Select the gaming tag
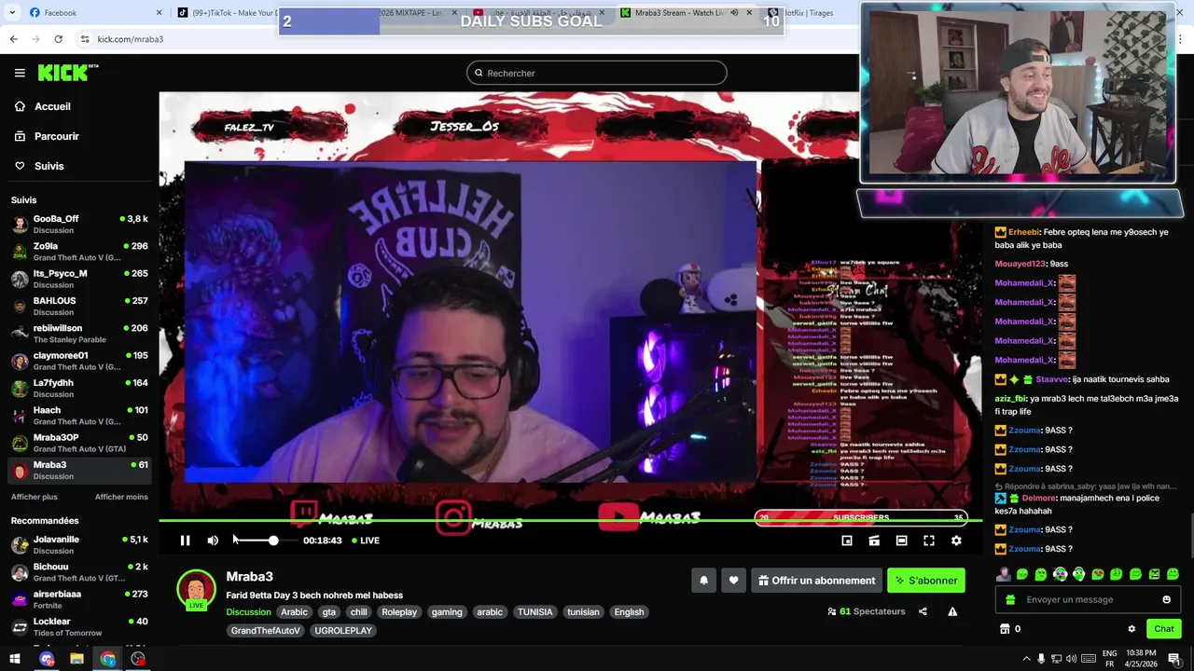The image size is (1194, 671). click(x=447, y=612)
